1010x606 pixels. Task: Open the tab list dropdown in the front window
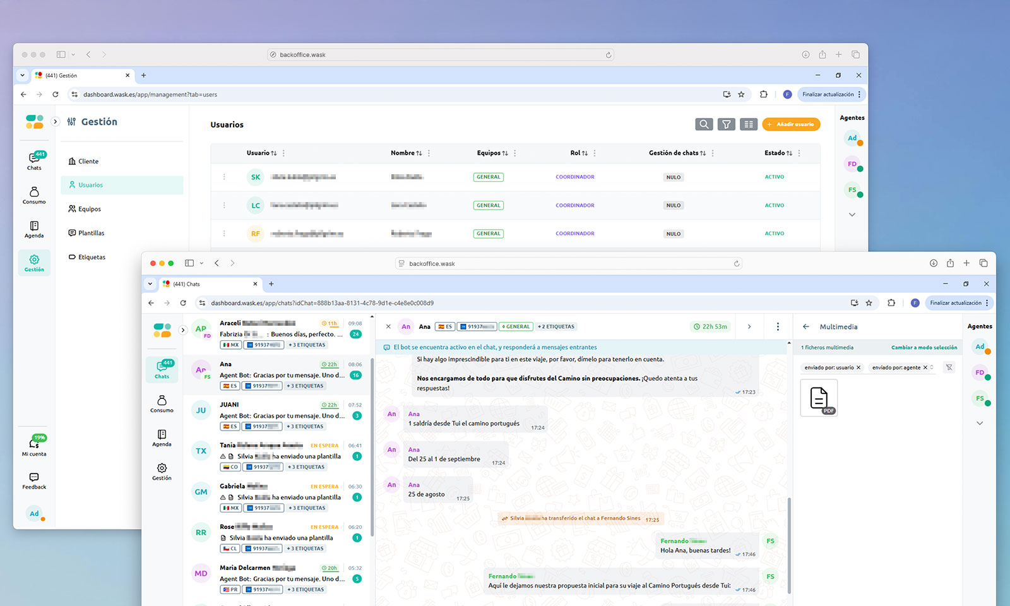pyautogui.click(x=150, y=284)
